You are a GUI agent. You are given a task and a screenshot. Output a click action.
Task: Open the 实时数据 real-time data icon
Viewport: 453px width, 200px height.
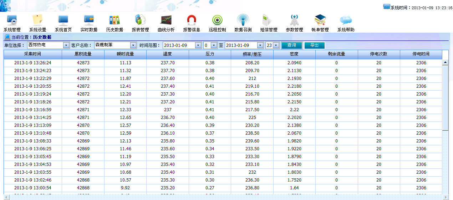89,20
